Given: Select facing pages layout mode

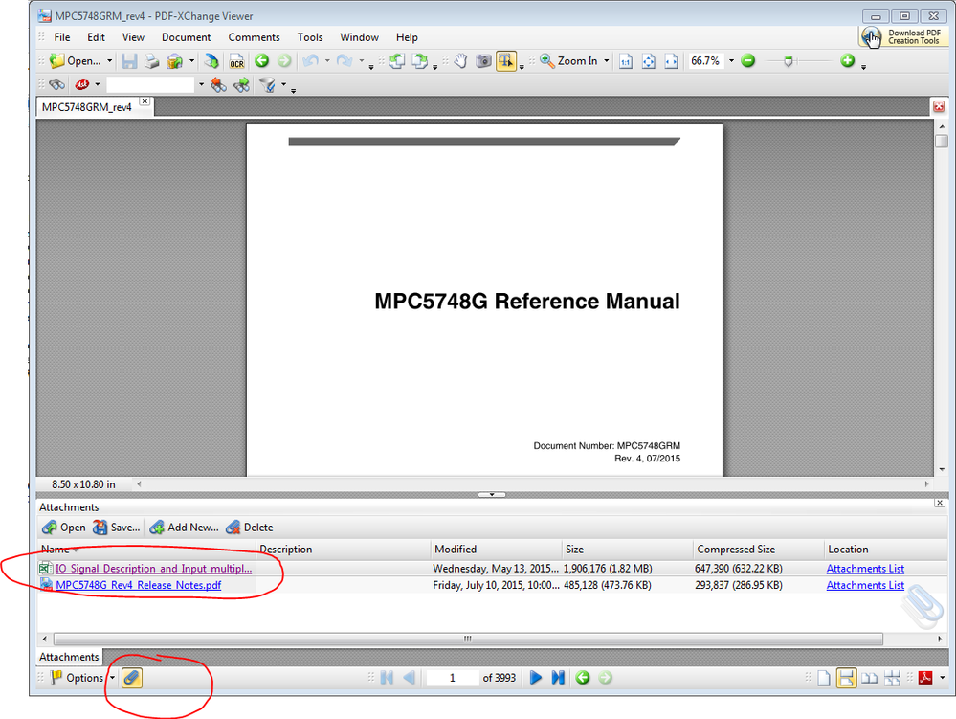Looking at the screenshot, I should pos(869,678).
